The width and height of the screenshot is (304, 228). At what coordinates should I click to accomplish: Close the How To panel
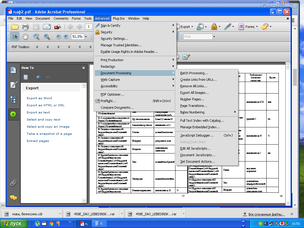pos(83,68)
